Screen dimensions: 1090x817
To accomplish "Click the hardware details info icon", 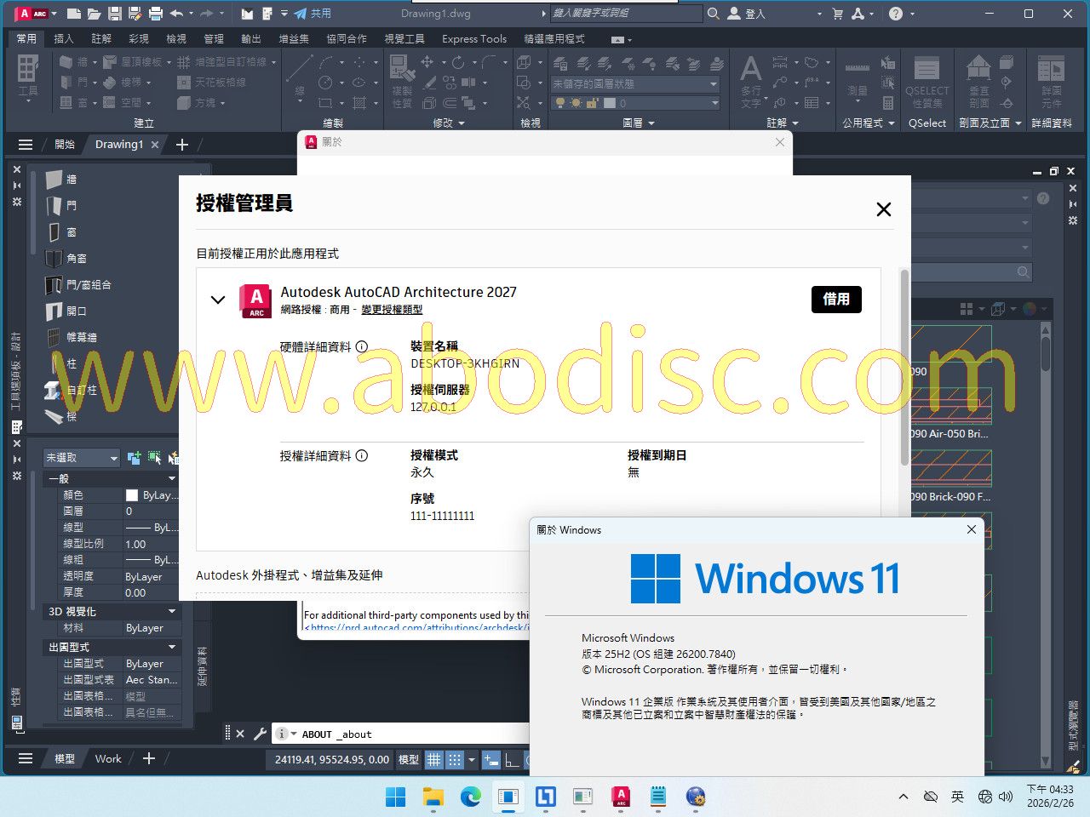I will pos(362,346).
